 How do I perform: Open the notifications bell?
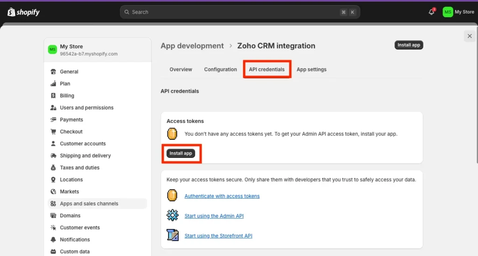click(x=431, y=12)
